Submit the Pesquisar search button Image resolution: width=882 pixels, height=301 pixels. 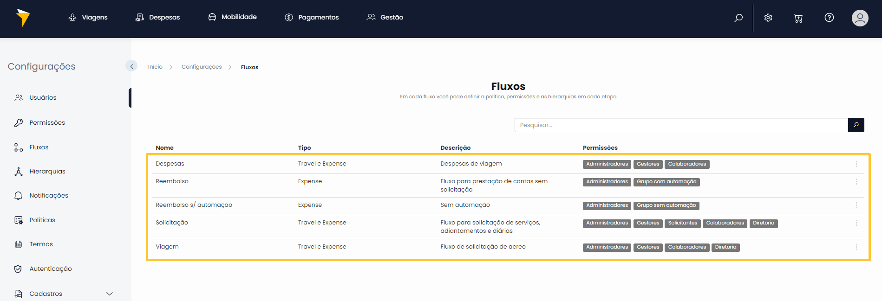pos(856,125)
